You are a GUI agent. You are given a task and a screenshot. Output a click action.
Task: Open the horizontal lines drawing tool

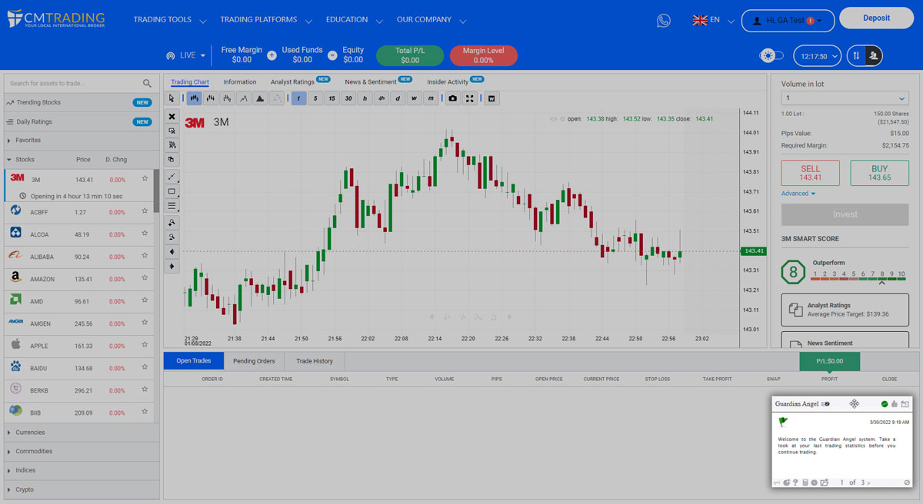pyautogui.click(x=172, y=206)
